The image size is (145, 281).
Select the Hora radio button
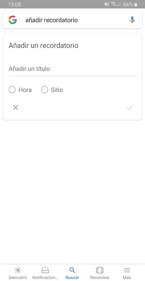pos(12,90)
